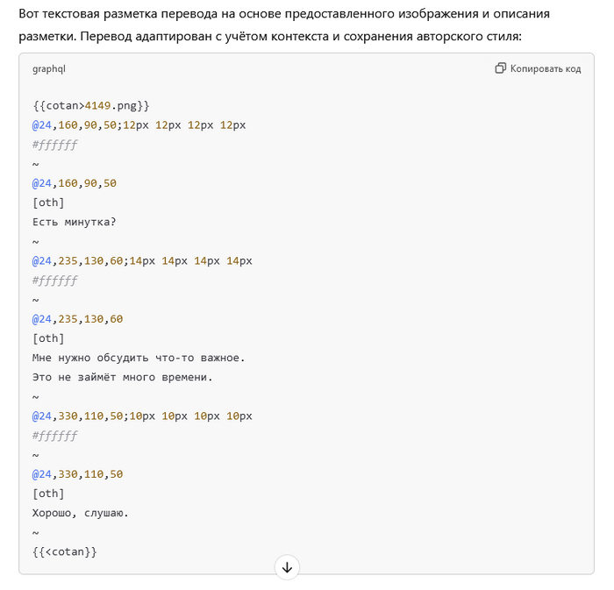Click the scroll-down arrow circle button
This screenshot has width=614, height=590.
tap(287, 567)
